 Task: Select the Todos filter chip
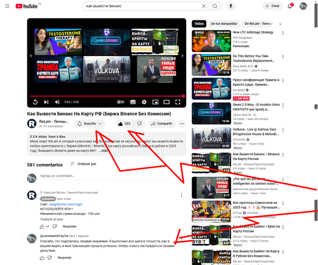click(199, 24)
